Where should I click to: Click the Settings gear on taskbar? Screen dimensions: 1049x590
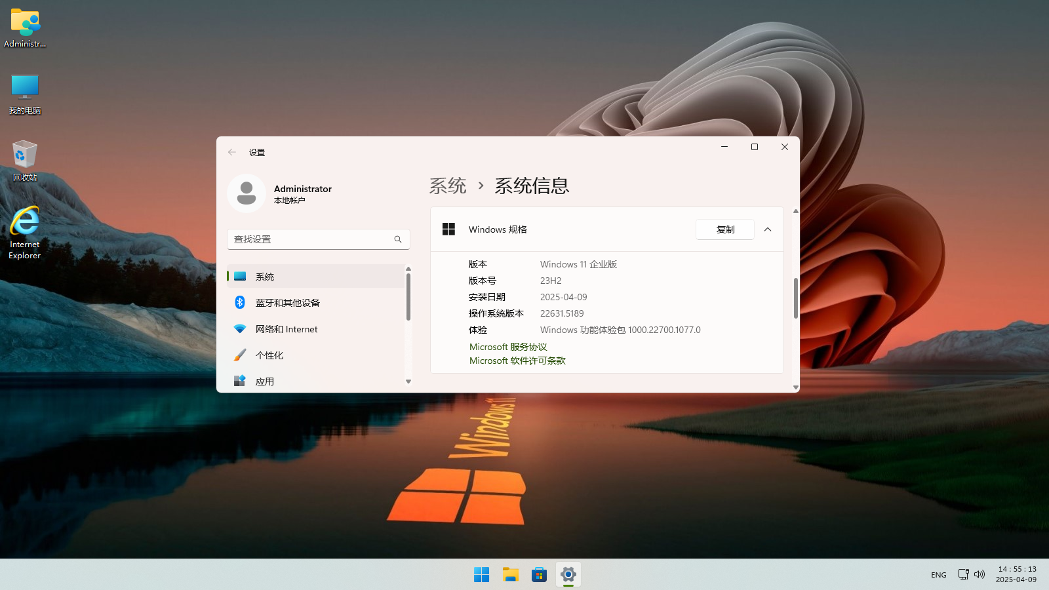click(568, 575)
